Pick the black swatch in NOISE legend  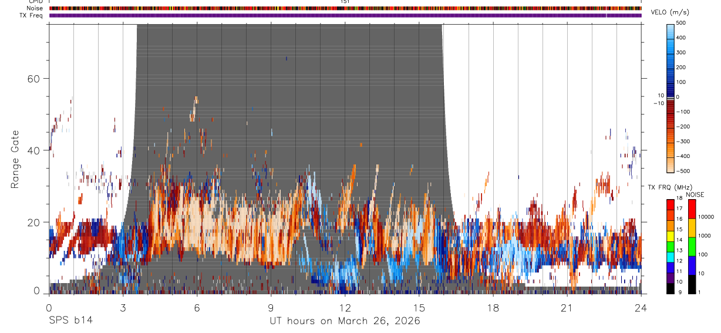(692, 284)
